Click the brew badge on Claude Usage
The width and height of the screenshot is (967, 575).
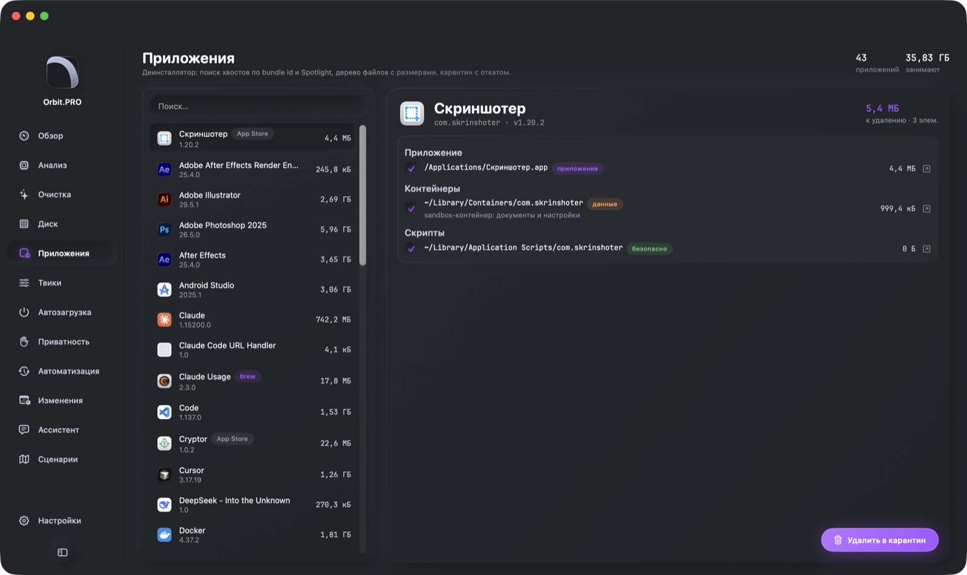[x=248, y=377]
